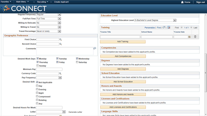Click Add Competencies button
207x116 pixels.
click(x=123, y=56)
